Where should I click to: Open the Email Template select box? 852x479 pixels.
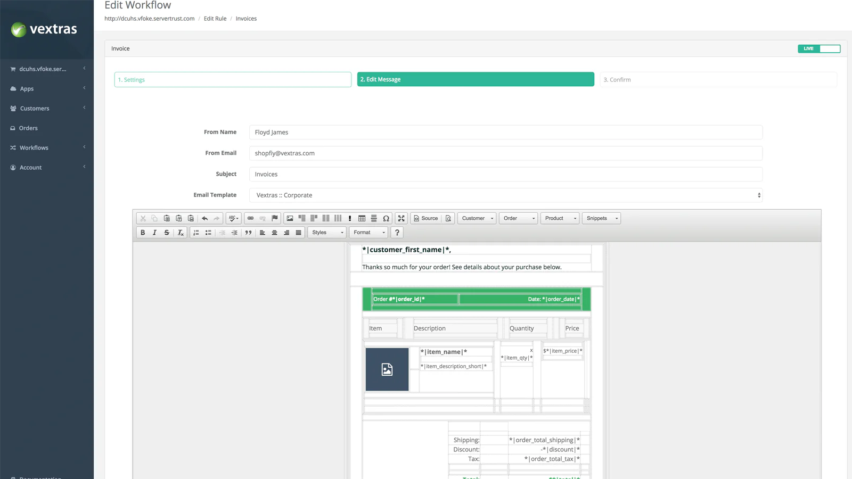click(506, 195)
